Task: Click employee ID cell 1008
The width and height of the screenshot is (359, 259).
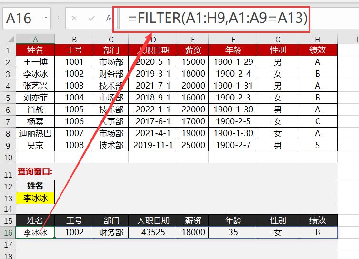Action: tap(74, 145)
